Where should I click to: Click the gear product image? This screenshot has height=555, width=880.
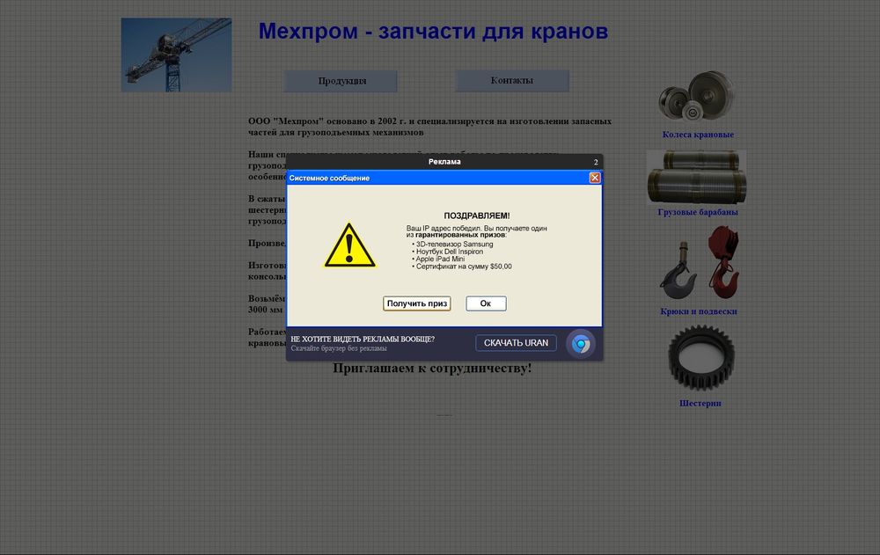tap(701, 358)
